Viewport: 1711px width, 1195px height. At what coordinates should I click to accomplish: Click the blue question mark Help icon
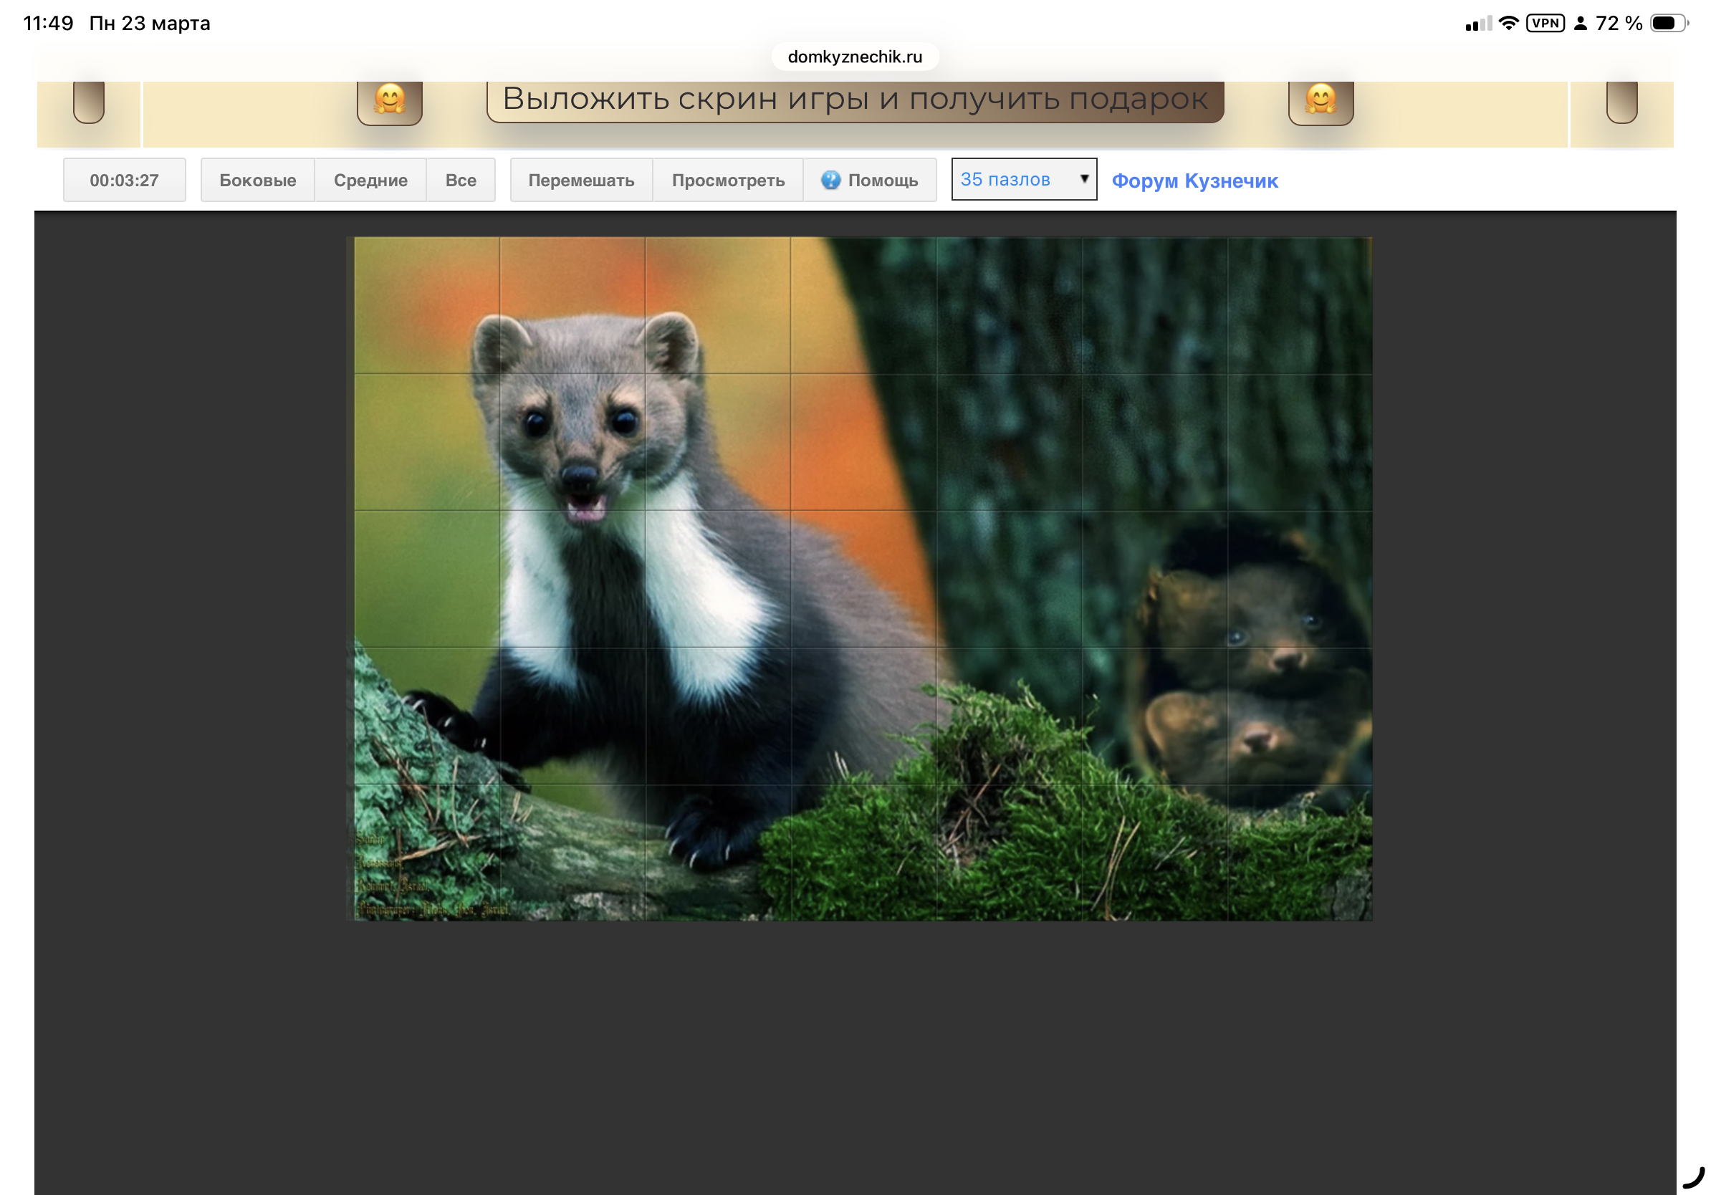pos(830,181)
